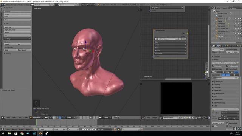Click the properties editor type icon
Screen dimensions: 242x136
(213, 46)
